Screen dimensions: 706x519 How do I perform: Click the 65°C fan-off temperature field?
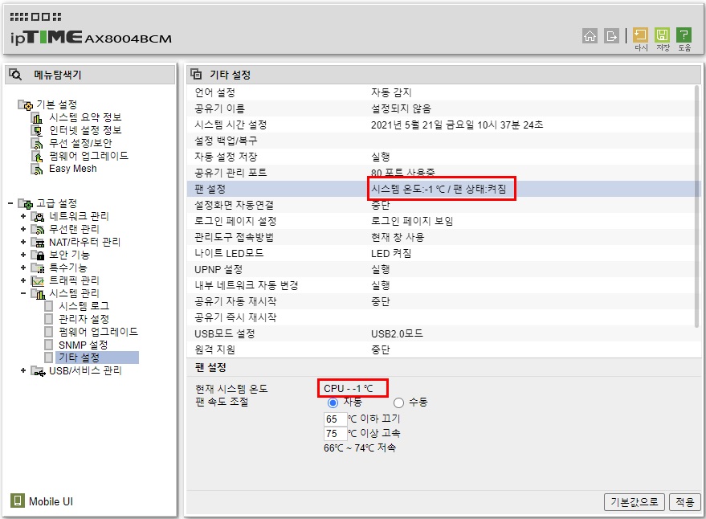click(x=335, y=419)
